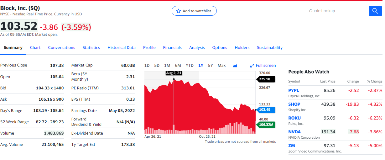Click the 275.10 chart price label

point(266,79)
